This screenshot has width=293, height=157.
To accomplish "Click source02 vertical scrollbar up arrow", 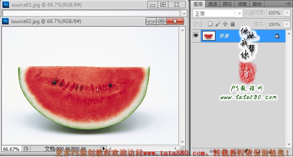I will click(x=182, y=30).
